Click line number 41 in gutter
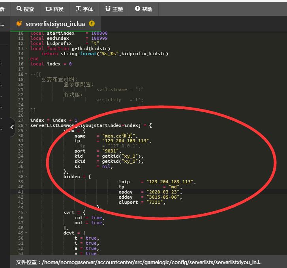The image size is (287, 268). click(21, 192)
